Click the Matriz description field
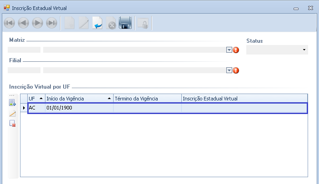This screenshot has width=319, height=184. tap(135, 50)
